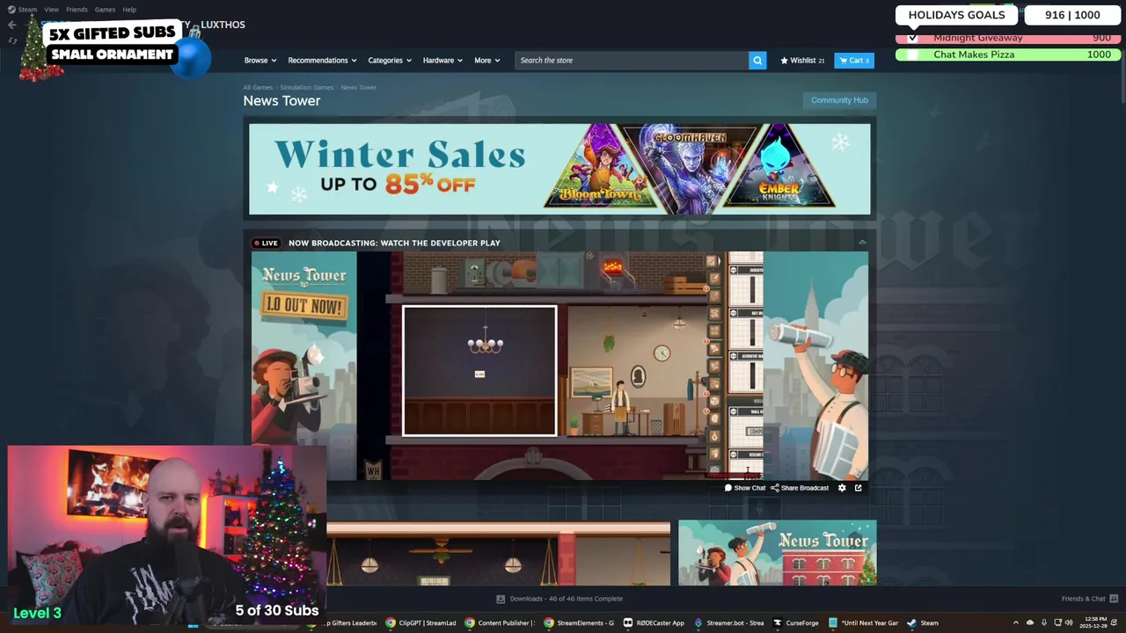Image resolution: width=1126 pixels, height=633 pixels.
Task: Click the Wishlist star button
Action: [802, 61]
